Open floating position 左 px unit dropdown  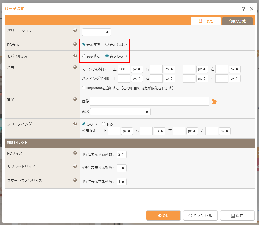[225, 131]
